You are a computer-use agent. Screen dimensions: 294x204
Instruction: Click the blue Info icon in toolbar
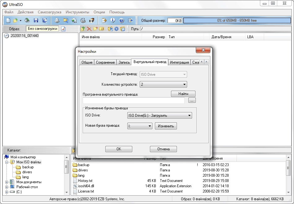113,20
